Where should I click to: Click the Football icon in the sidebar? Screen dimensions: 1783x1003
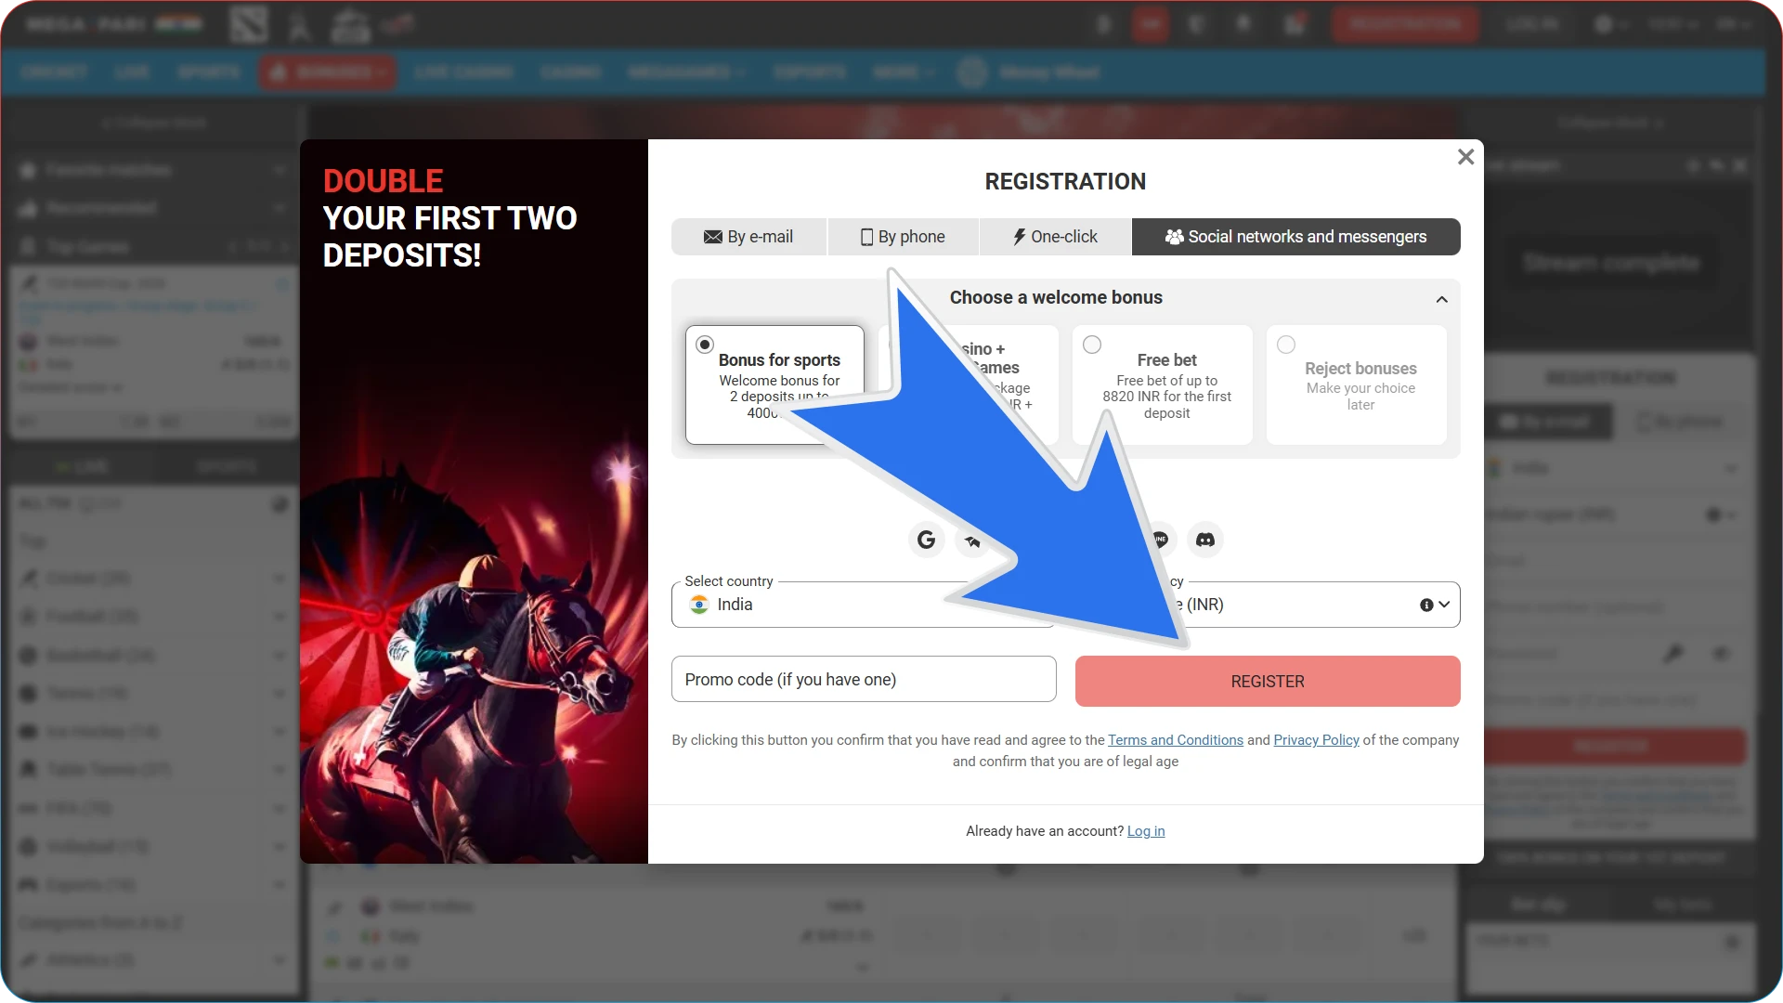(28, 616)
